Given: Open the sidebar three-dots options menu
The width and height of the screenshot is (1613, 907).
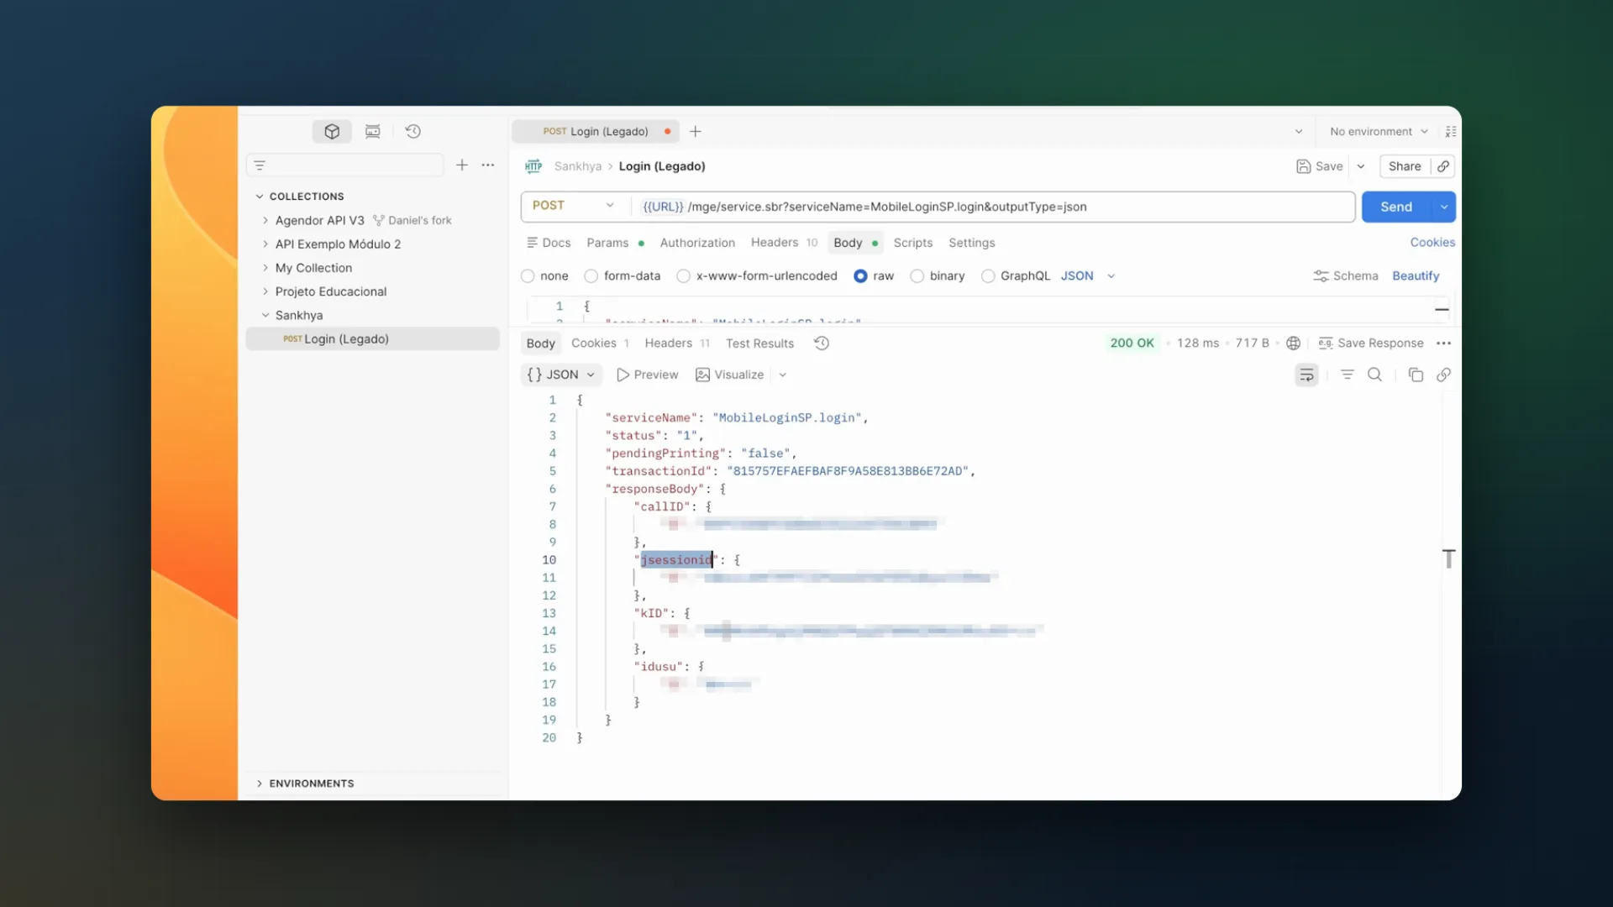Looking at the screenshot, I should click(x=488, y=165).
